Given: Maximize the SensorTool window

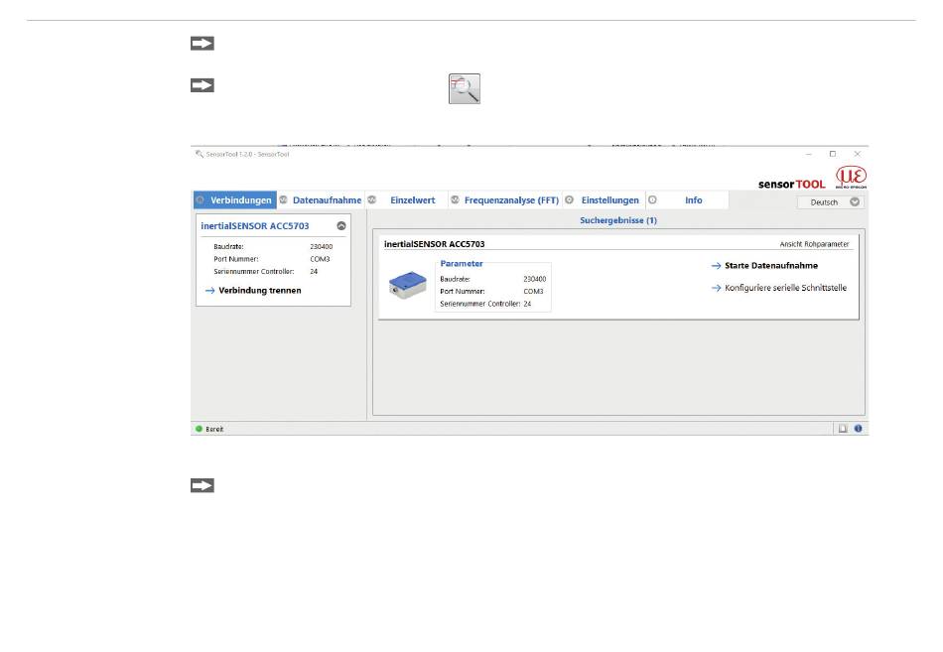Looking at the screenshot, I should 833,154.
